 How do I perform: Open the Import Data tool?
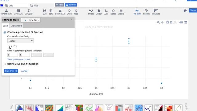[x=6, y=12]
